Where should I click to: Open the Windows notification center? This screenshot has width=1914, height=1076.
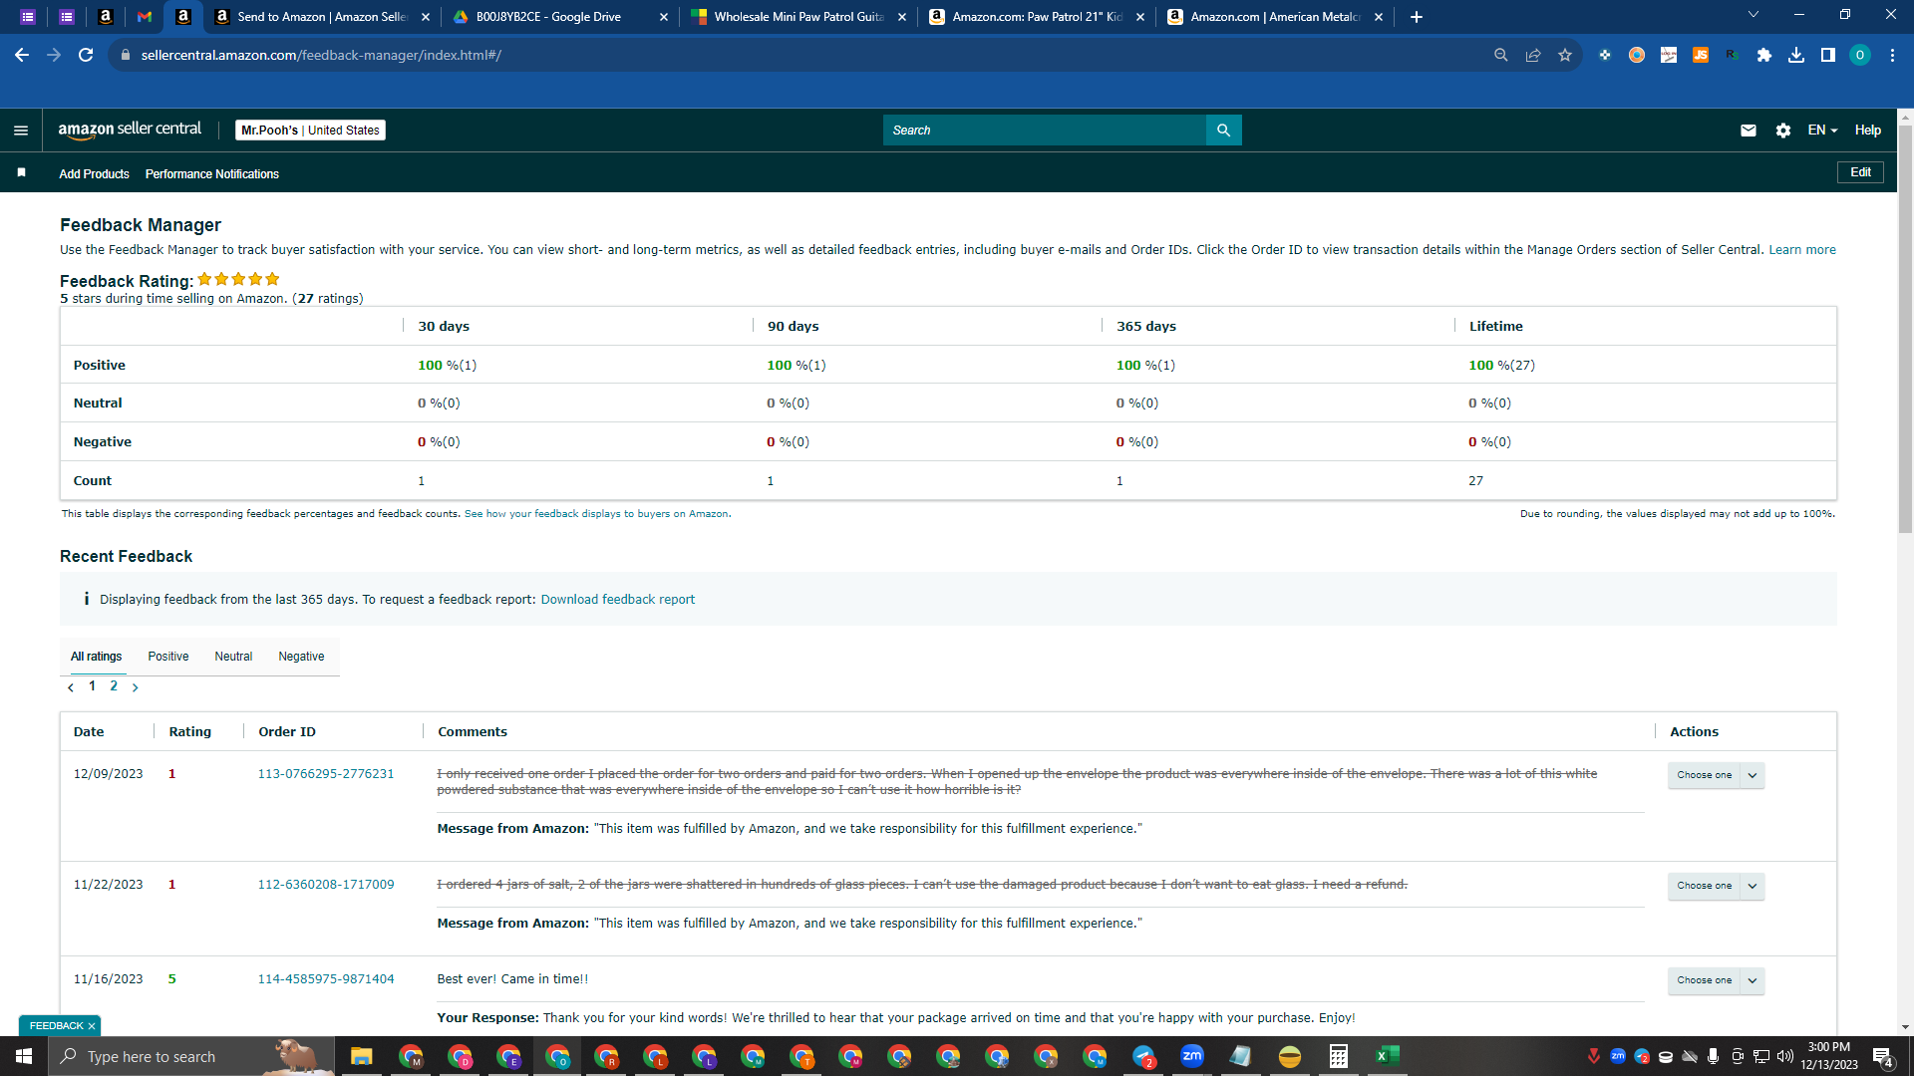1883,1057
